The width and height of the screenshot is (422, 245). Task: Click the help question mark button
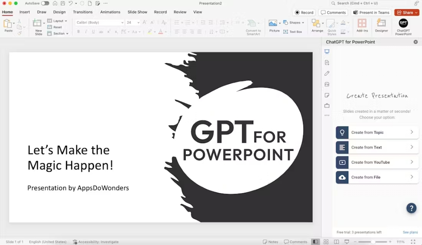(411, 208)
